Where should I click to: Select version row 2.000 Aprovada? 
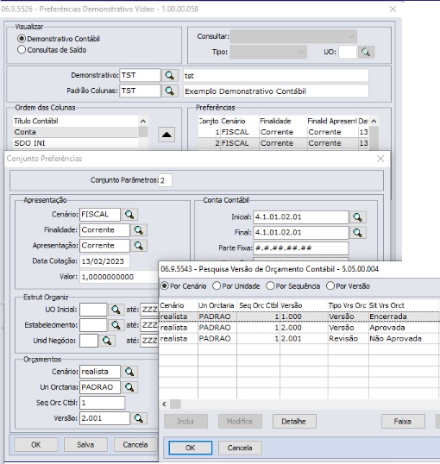[299, 328]
